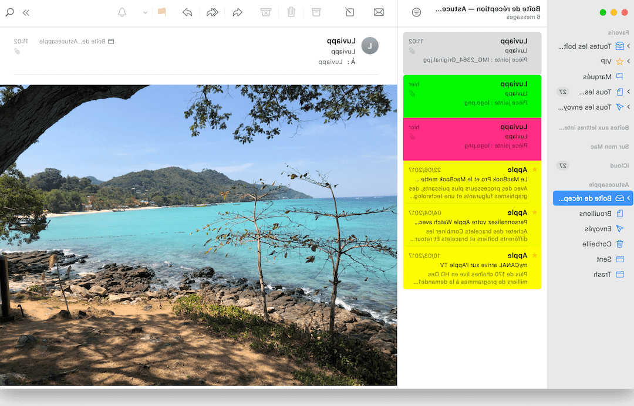Select the pink Luviapp message with logo.png
This screenshot has height=406, width=634.
[471, 139]
